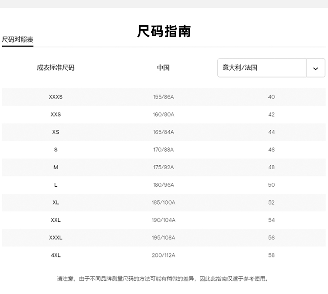Select the Italian/French size 50 value
The image size is (328, 294).
[x=271, y=185]
